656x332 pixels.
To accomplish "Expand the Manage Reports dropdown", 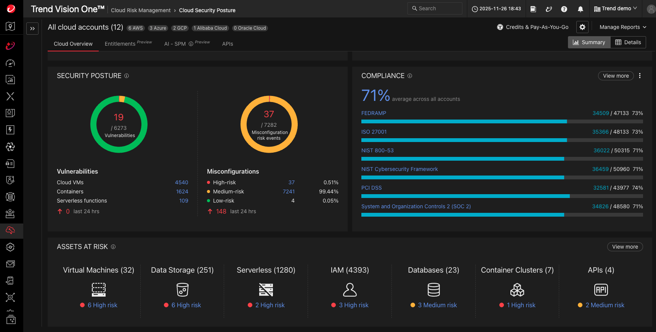I will (622, 27).
